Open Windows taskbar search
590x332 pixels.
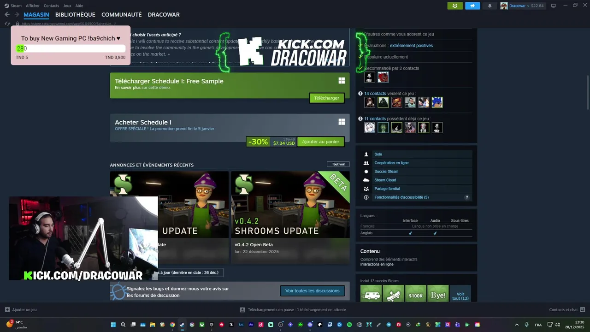(x=123, y=325)
